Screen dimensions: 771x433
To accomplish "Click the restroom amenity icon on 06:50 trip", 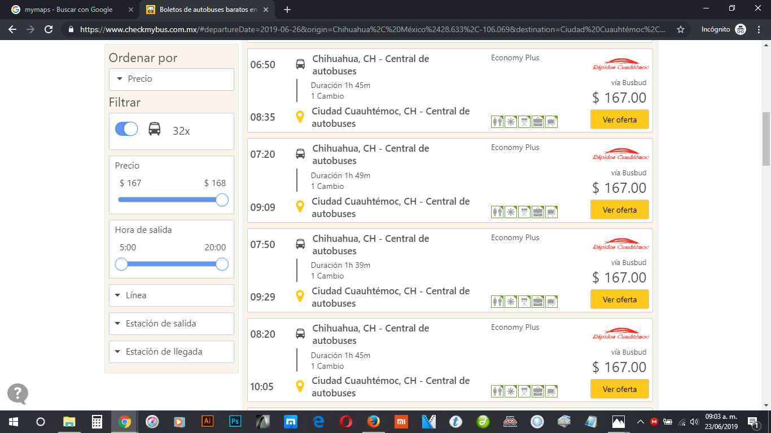I will tap(497, 122).
